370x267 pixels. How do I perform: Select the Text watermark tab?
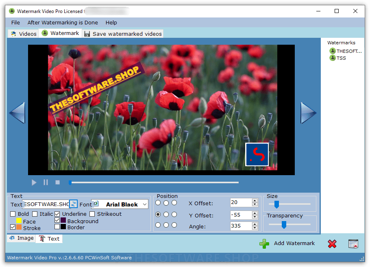(x=49, y=239)
